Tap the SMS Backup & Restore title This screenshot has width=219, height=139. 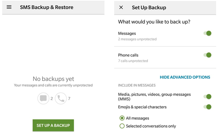click(46, 7)
